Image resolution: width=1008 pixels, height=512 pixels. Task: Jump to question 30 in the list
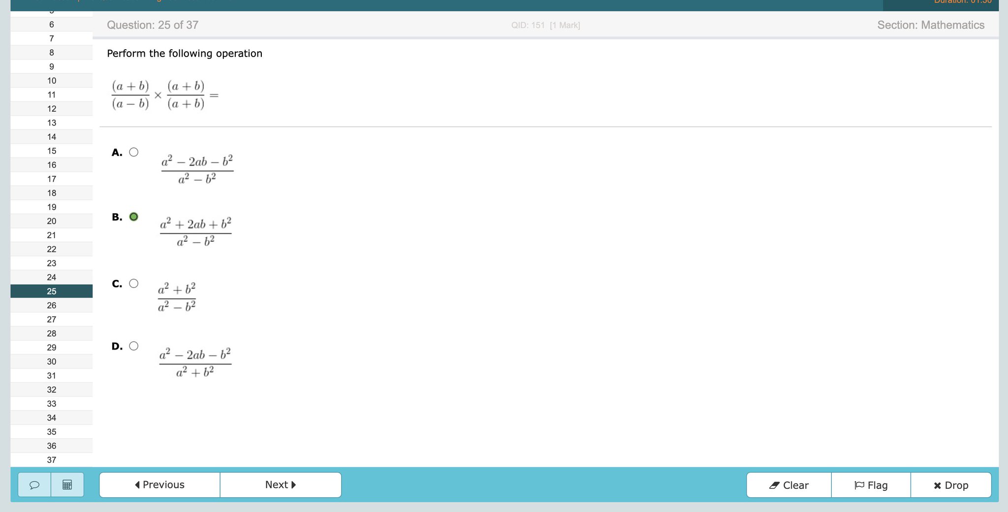(x=52, y=361)
